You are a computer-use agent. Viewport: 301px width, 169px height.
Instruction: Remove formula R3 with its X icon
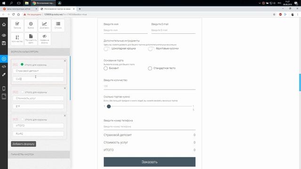tap(65, 115)
